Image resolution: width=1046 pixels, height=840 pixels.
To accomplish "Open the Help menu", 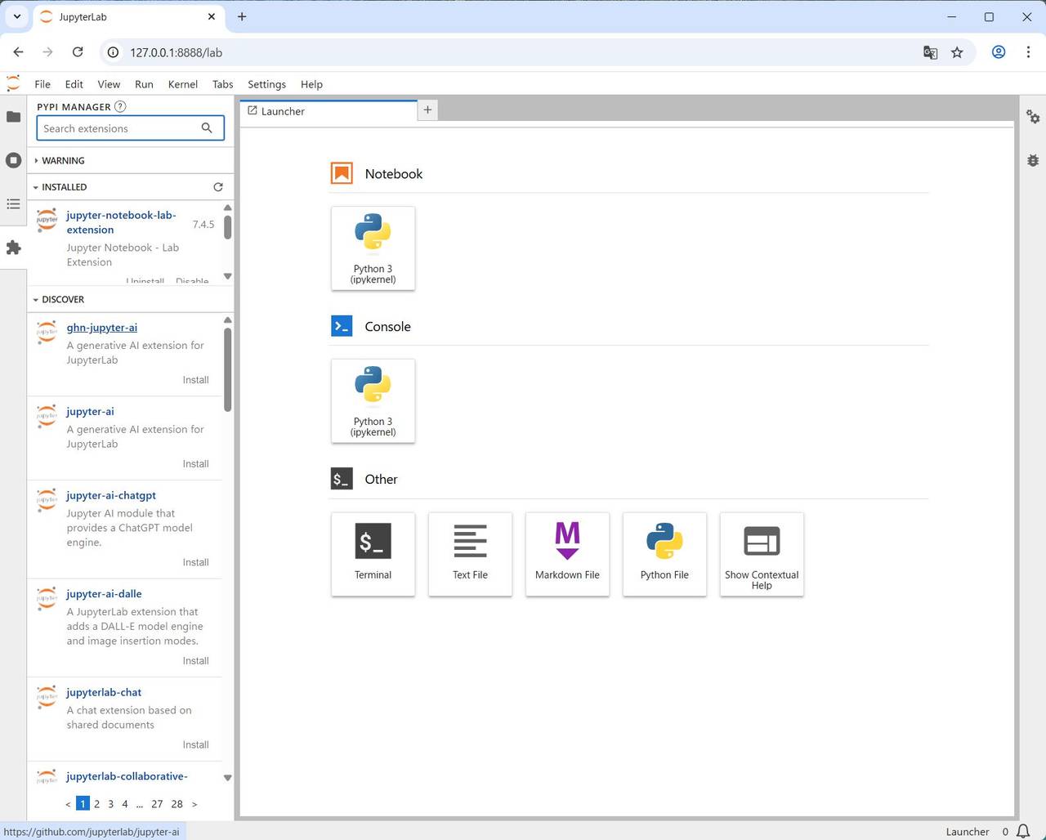I will tap(311, 84).
